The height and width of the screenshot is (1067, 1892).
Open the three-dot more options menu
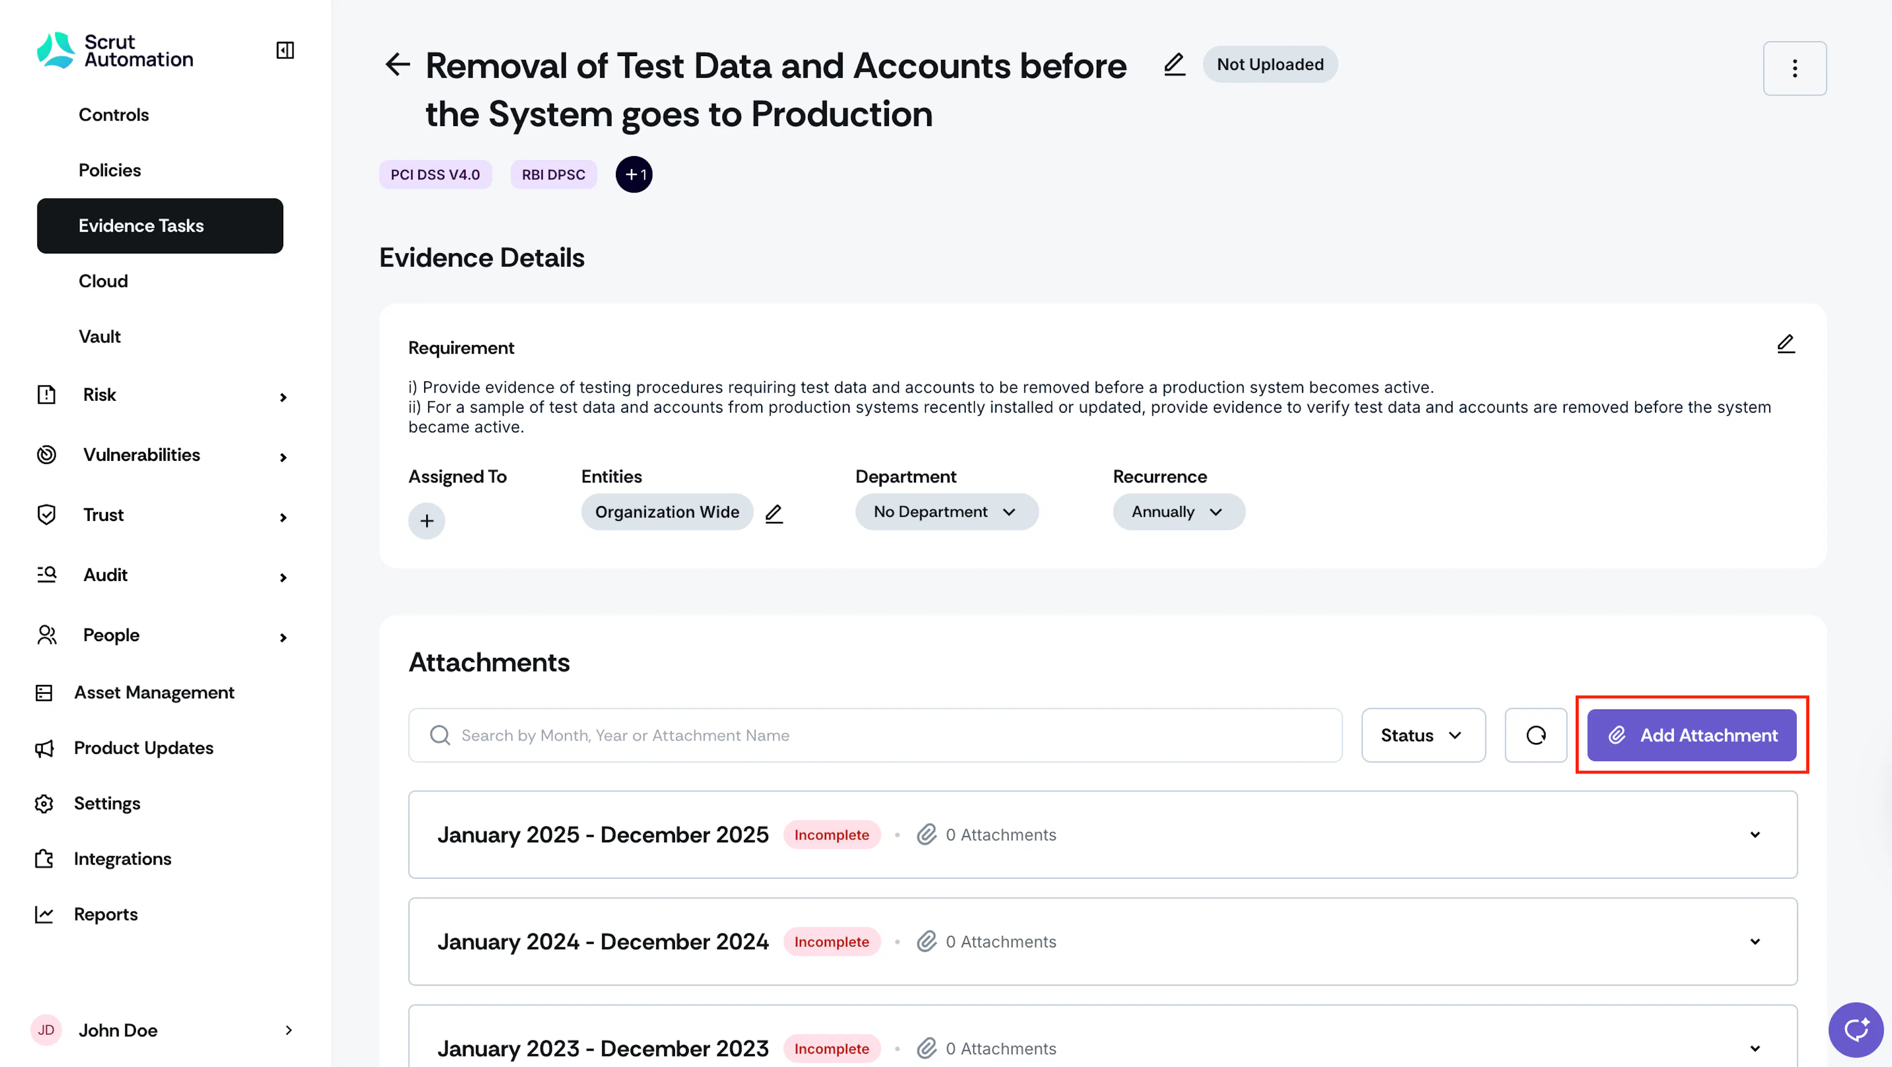[1794, 68]
